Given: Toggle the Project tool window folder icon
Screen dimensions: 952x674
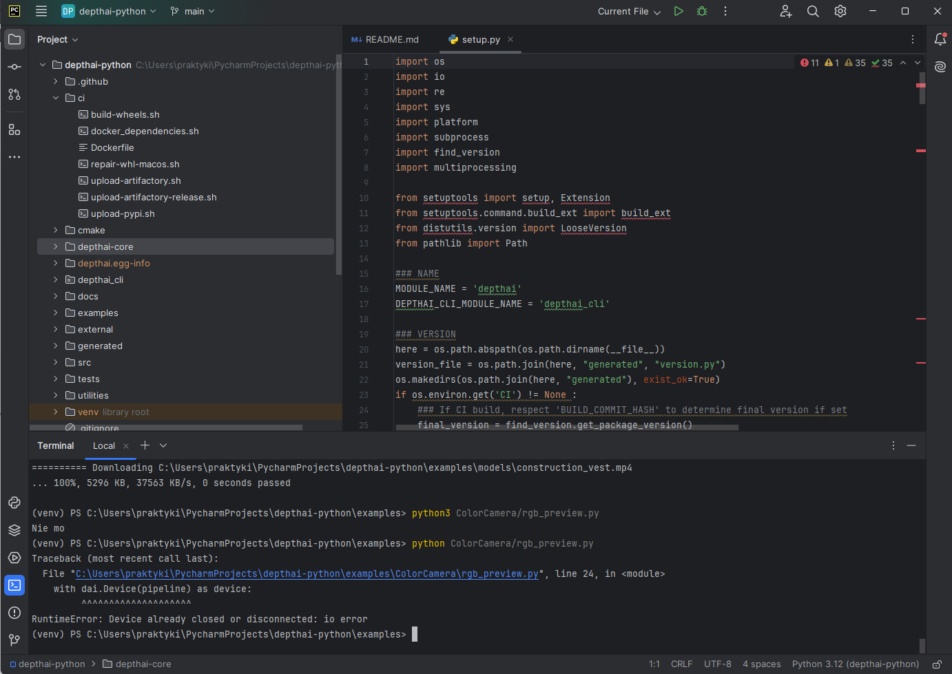Looking at the screenshot, I should [x=14, y=39].
